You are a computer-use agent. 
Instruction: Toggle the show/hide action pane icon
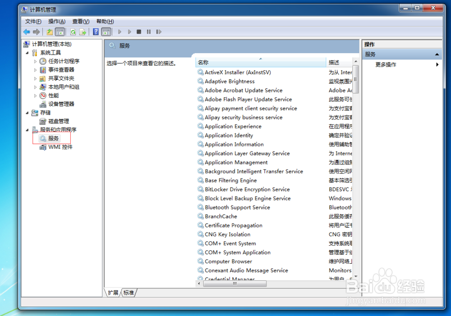106,32
